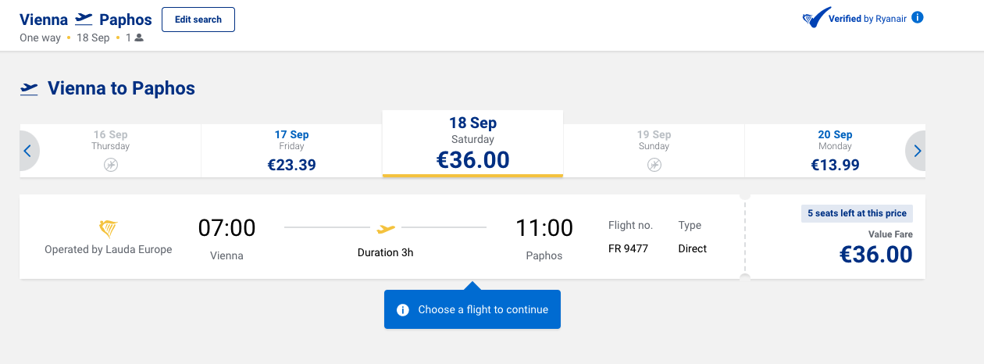Click the plane icon between Vienna and Paphos

point(84,20)
